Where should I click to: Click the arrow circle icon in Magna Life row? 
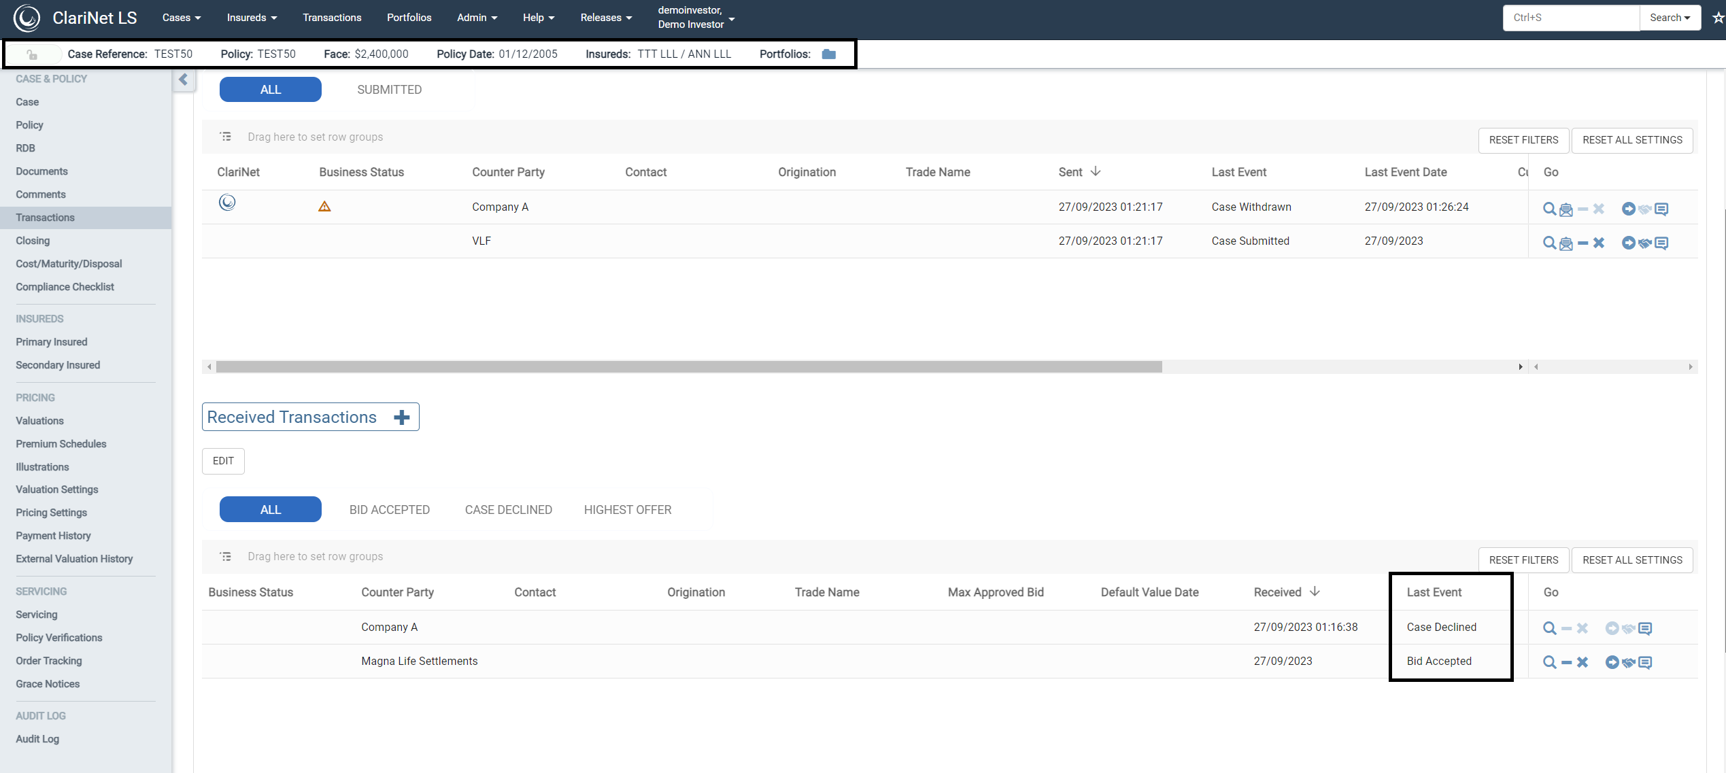(1612, 662)
